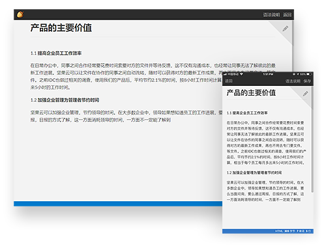This screenshot has height=250, width=326.
Task: Click the desktop heading 1.2 加强企业管理为管理者节约时间
Action: point(65,100)
